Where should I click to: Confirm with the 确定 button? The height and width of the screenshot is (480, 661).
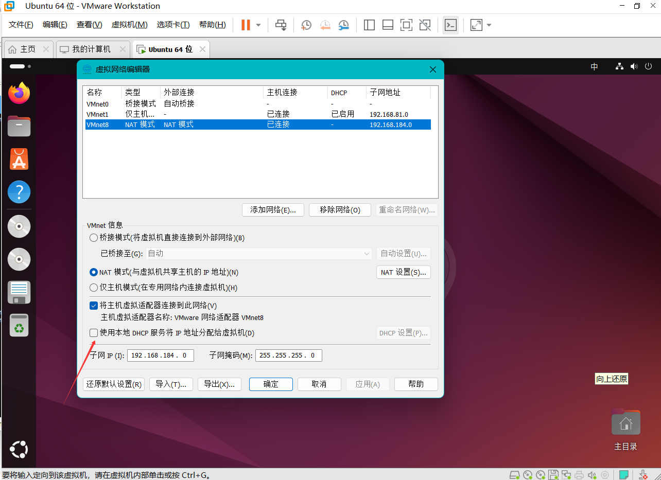click(x=271, y=384)
